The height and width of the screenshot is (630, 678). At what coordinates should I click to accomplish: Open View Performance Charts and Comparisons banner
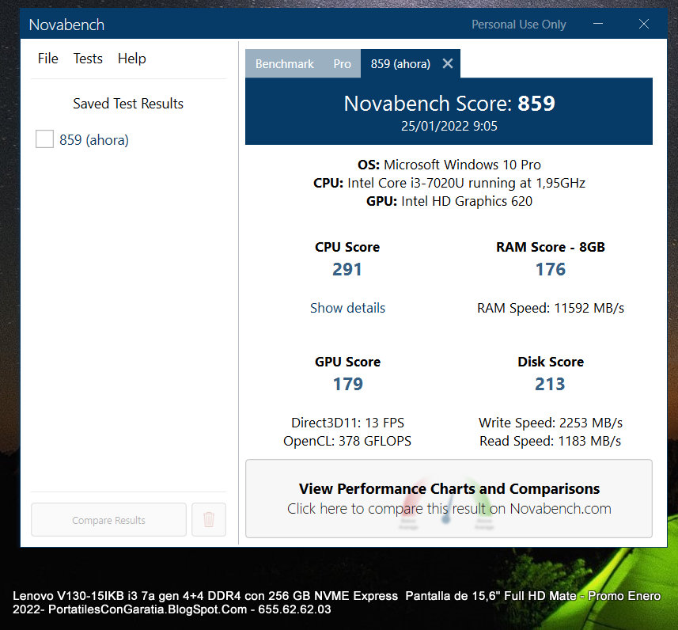click(x=449, y=499)
